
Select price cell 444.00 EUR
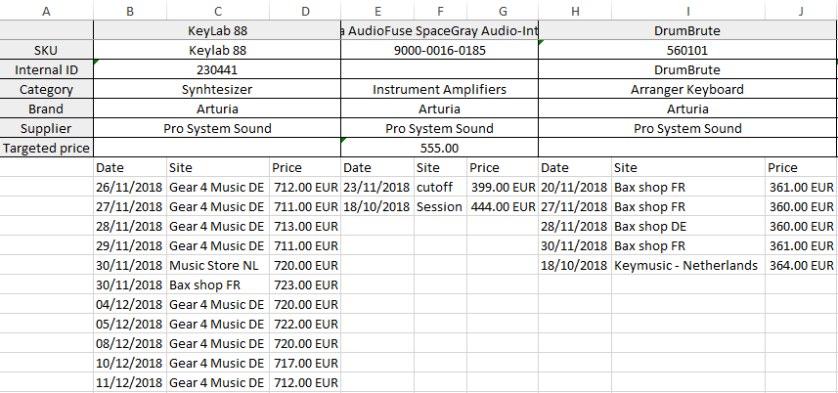click(503, 206)
